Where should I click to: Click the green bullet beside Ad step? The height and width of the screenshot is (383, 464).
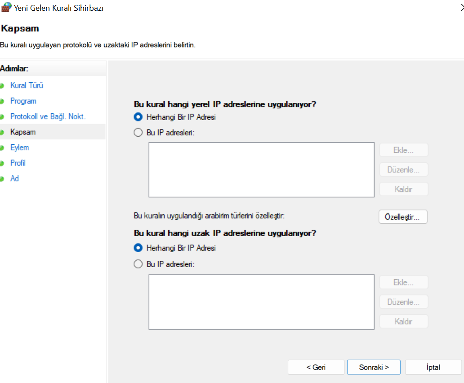(2, 179)
